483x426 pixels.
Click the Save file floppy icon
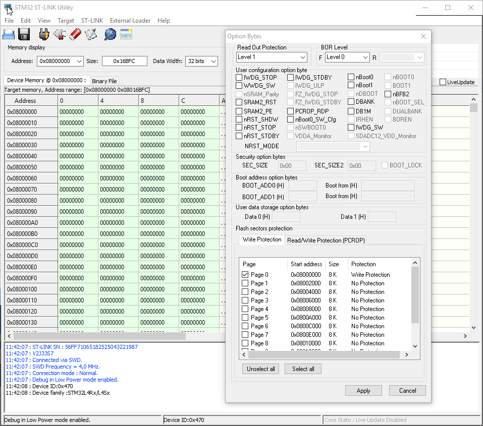tap(24, 34)
